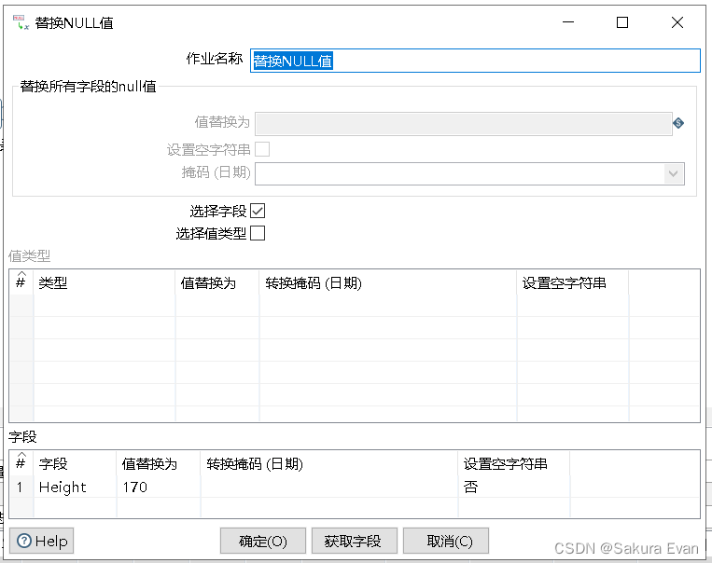Minimize the 替换NULL值 dialog window
The width and height of the screenshot is (712, 563).
(568, 22)
